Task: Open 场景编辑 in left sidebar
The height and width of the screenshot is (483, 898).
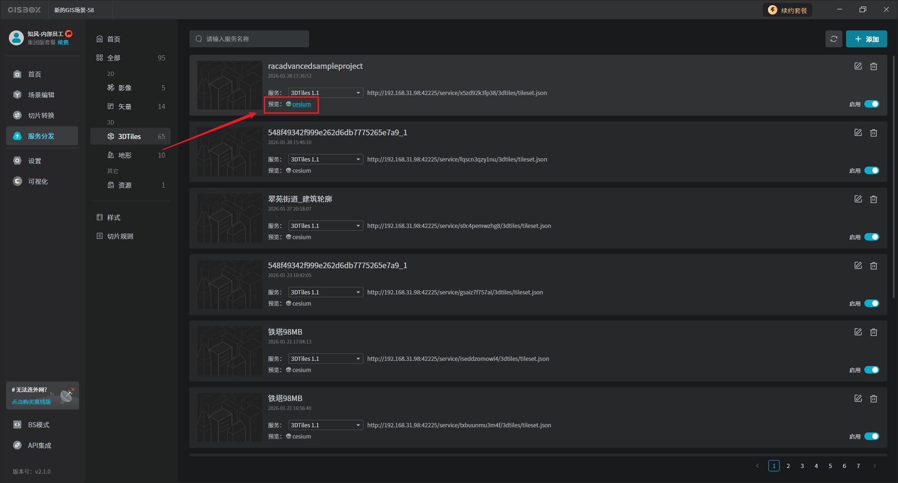Action: tap(41, 95)
